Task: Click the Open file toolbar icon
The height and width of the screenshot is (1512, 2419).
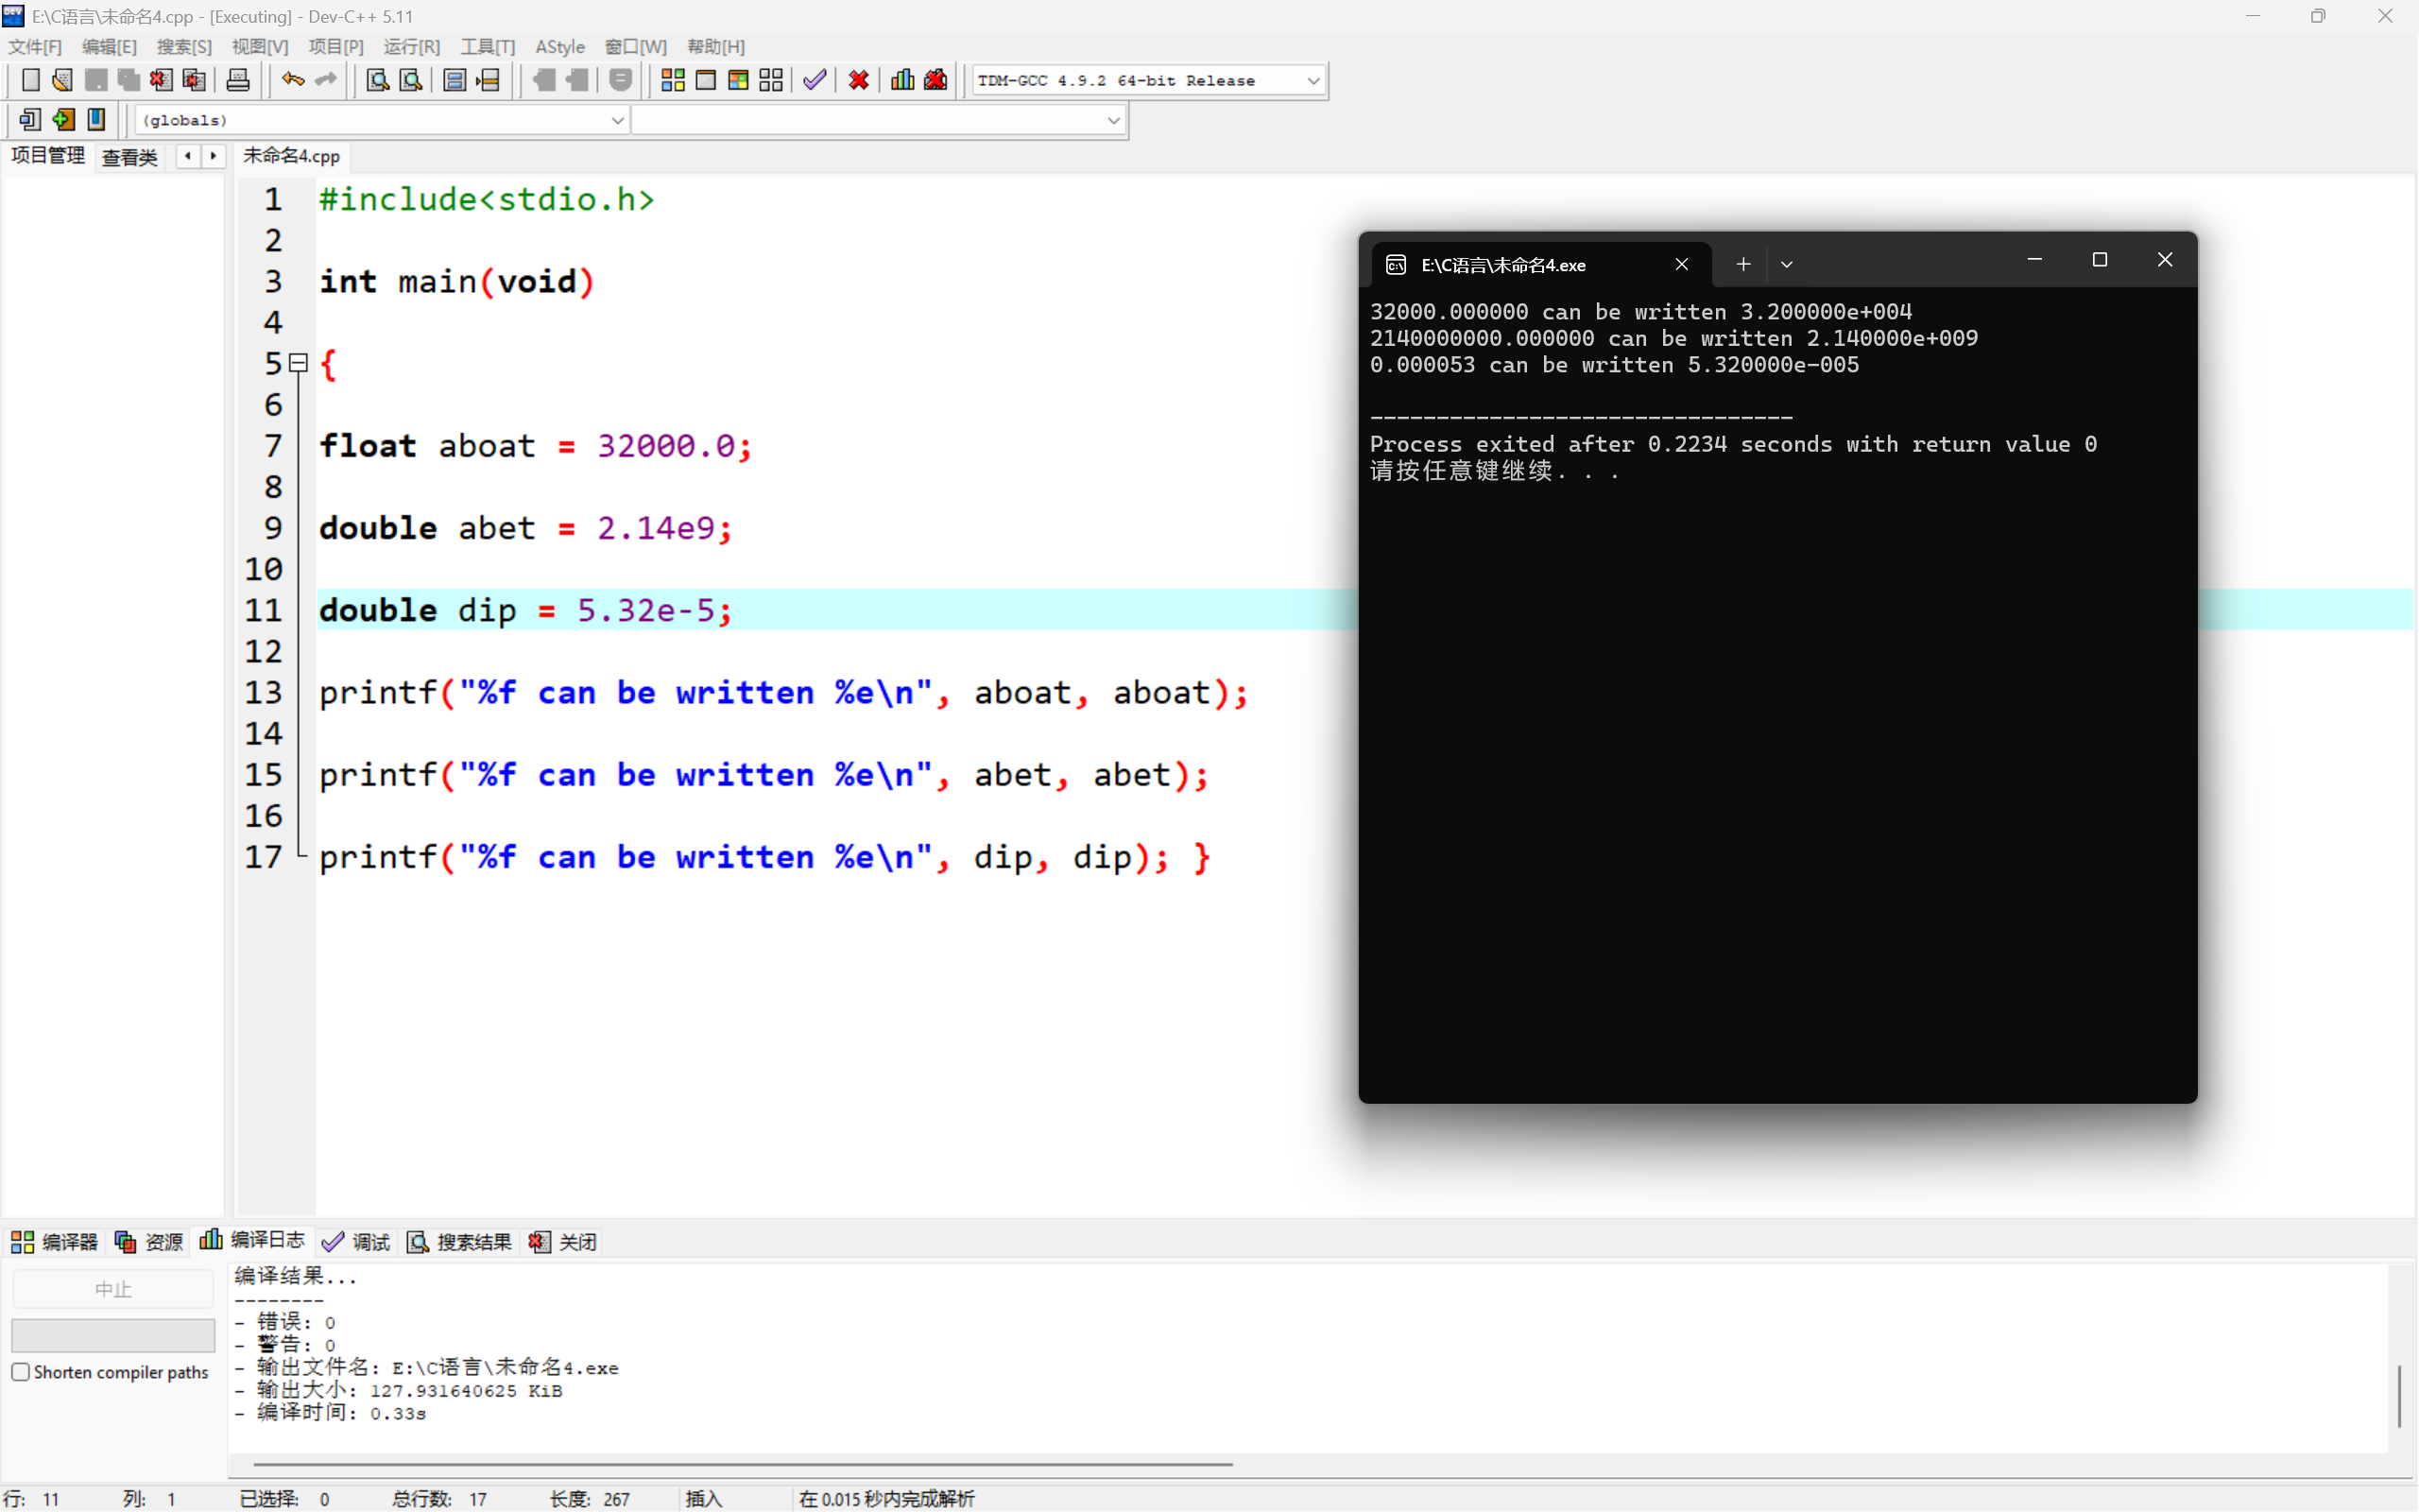Action: coord(62,80)
